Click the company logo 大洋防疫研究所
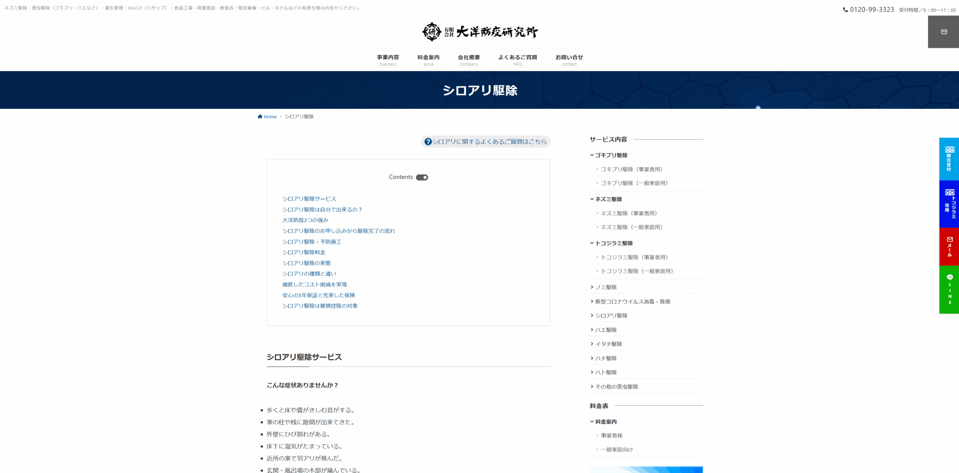 click(x=480, y=32)
